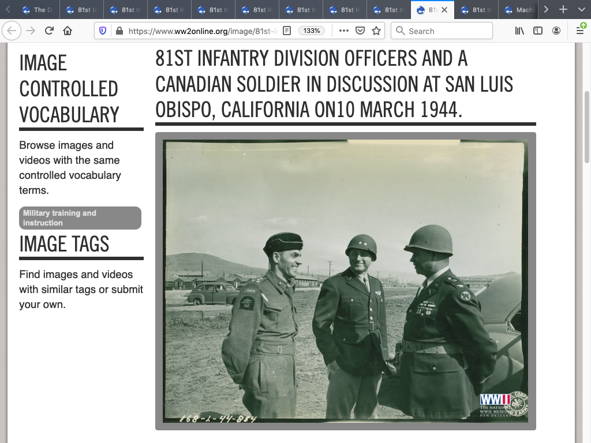Screen dimensions: 591x443
Task: Open a new tab with plus
Action: [563, 10]
